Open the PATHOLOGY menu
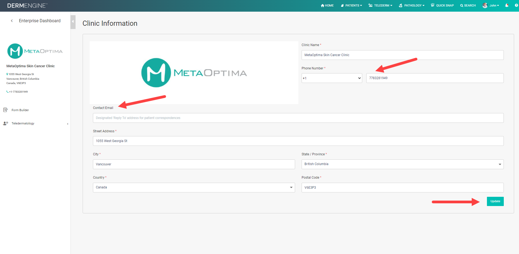Viewport: 519px width, 254px height. (411, 5)
